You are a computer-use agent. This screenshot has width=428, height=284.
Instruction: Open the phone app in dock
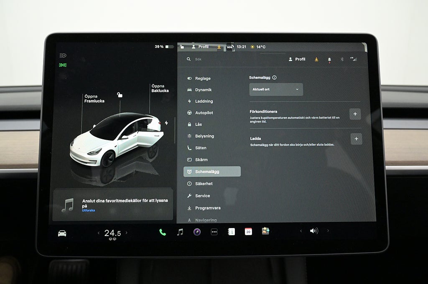163,232
